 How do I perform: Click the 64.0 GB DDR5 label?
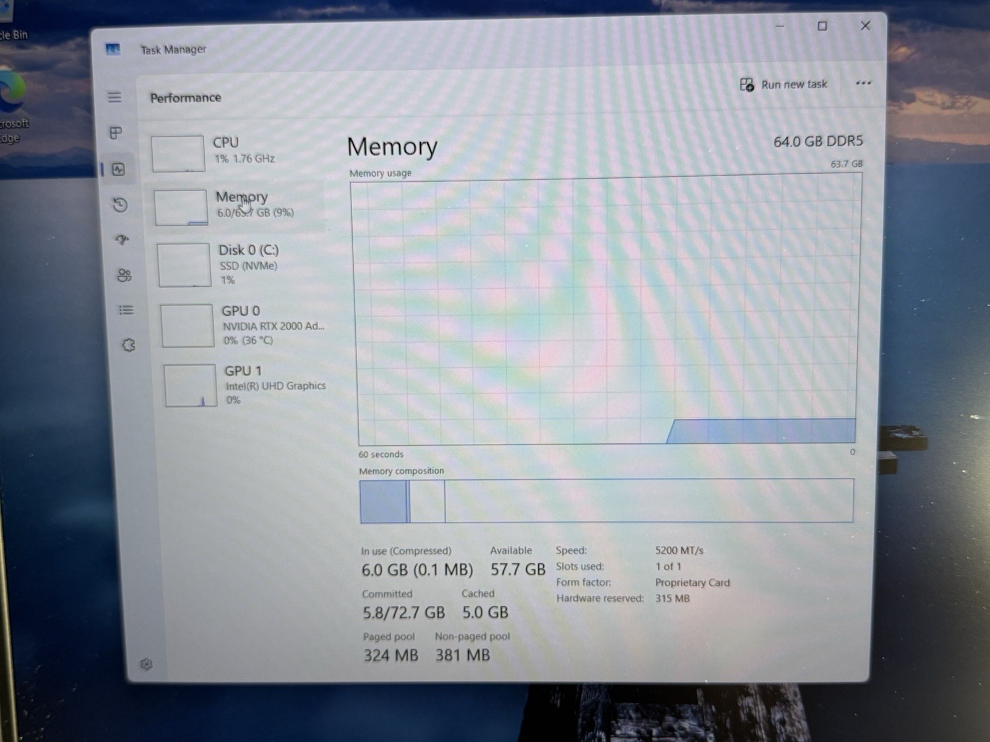pyautogui.click(x=818, y=142)
